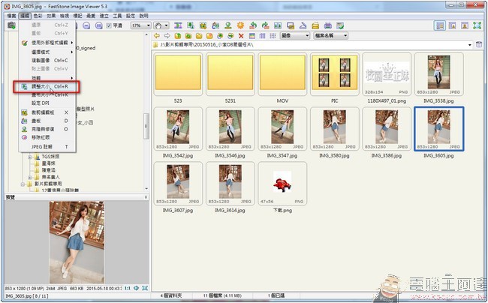Open the 圖像 file filter dropdown
488x303 pixels.
pyautogui.click(x=295, y=36)
